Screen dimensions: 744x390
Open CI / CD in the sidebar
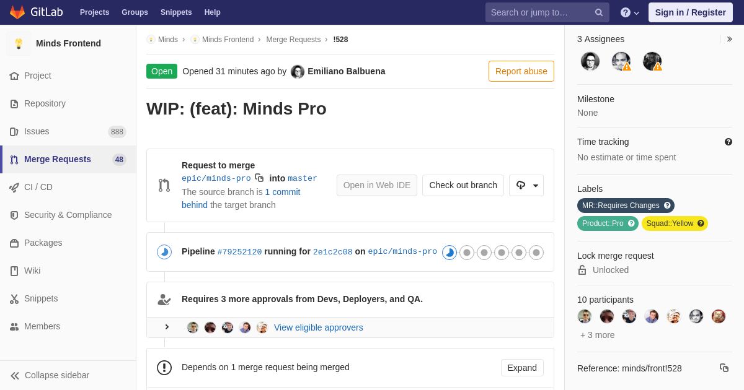tap(68, 187)
